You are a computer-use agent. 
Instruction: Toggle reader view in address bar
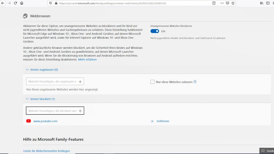coord(214,3)
